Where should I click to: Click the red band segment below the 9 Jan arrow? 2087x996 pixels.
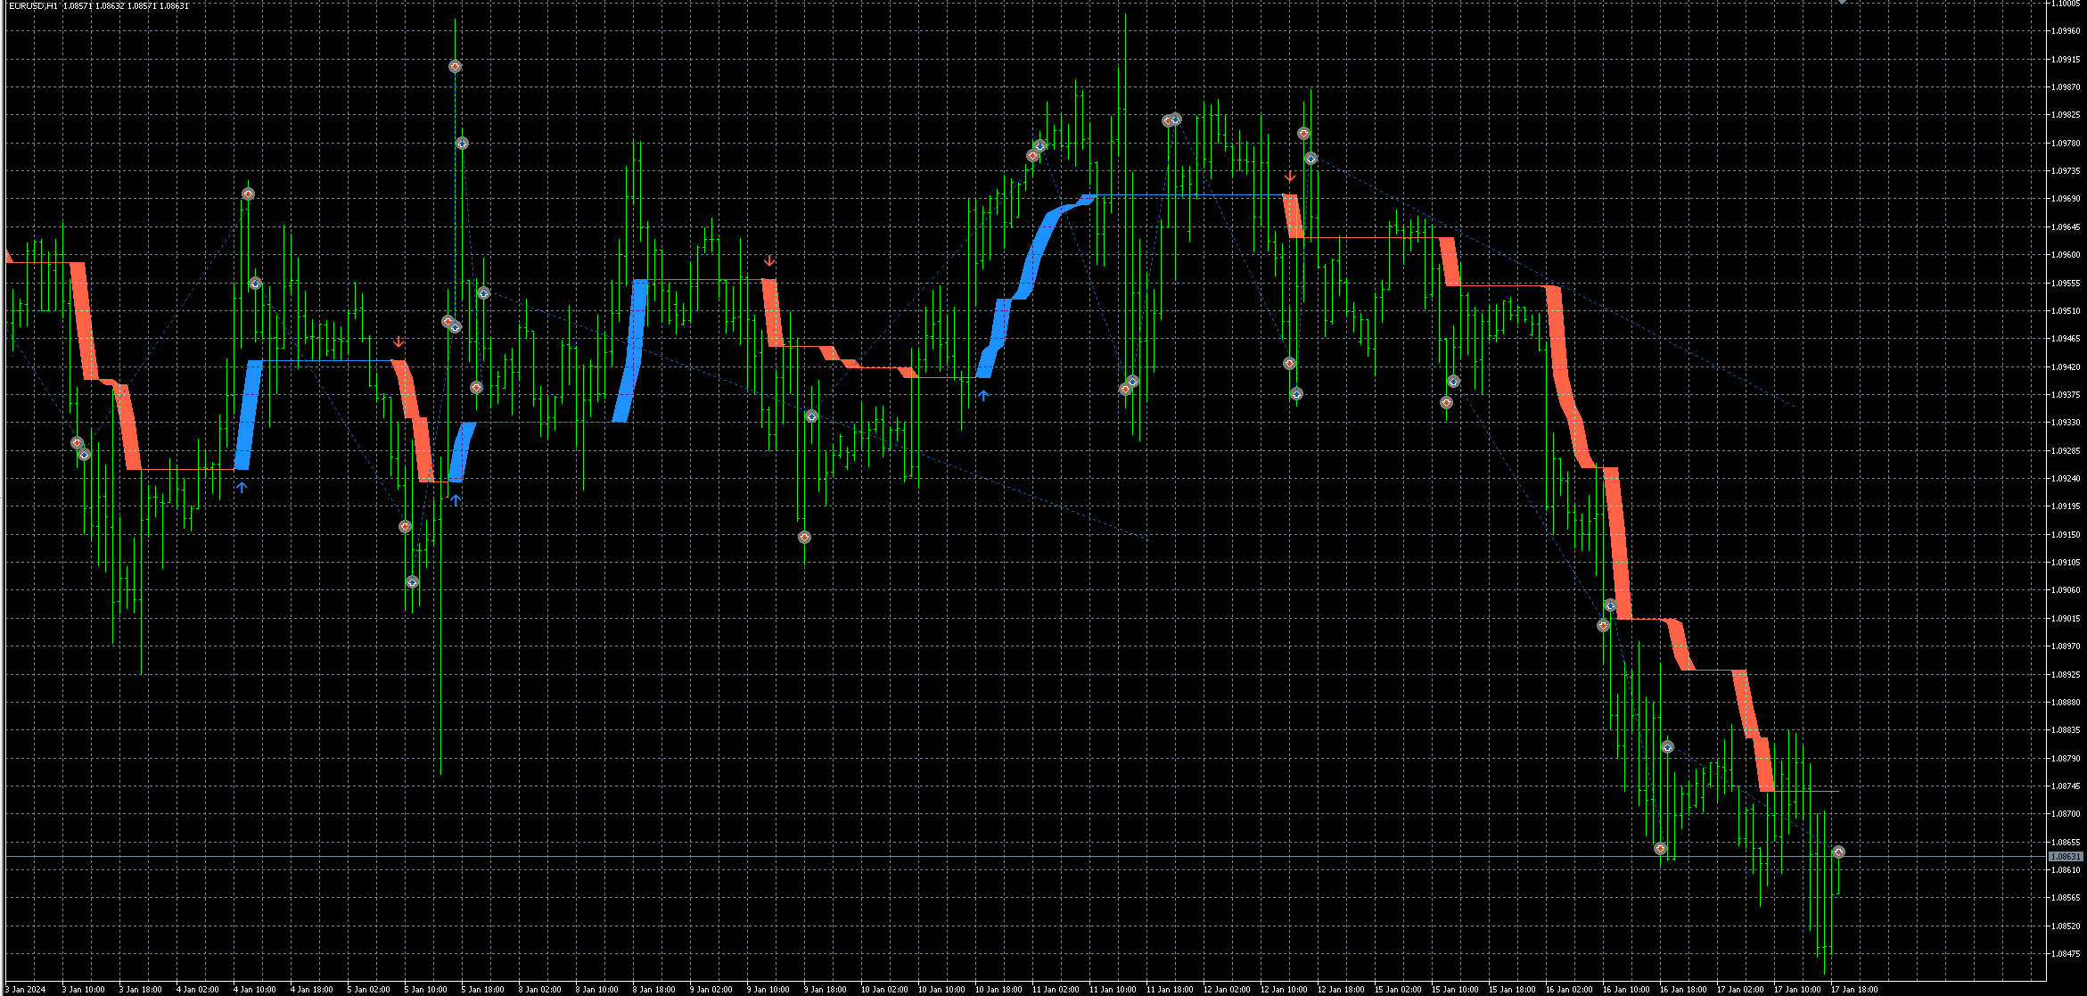[772, 312]
